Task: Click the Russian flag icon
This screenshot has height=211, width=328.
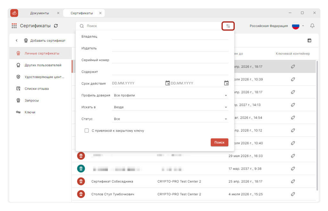Action: click(296, 26)
